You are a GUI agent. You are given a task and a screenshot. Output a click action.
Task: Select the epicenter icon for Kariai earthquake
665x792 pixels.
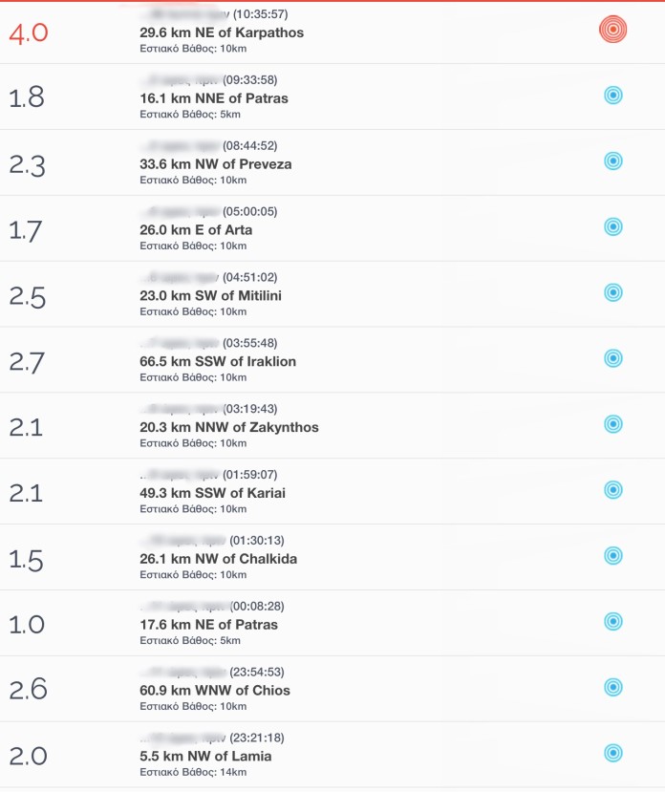click(x=613, y=490)
